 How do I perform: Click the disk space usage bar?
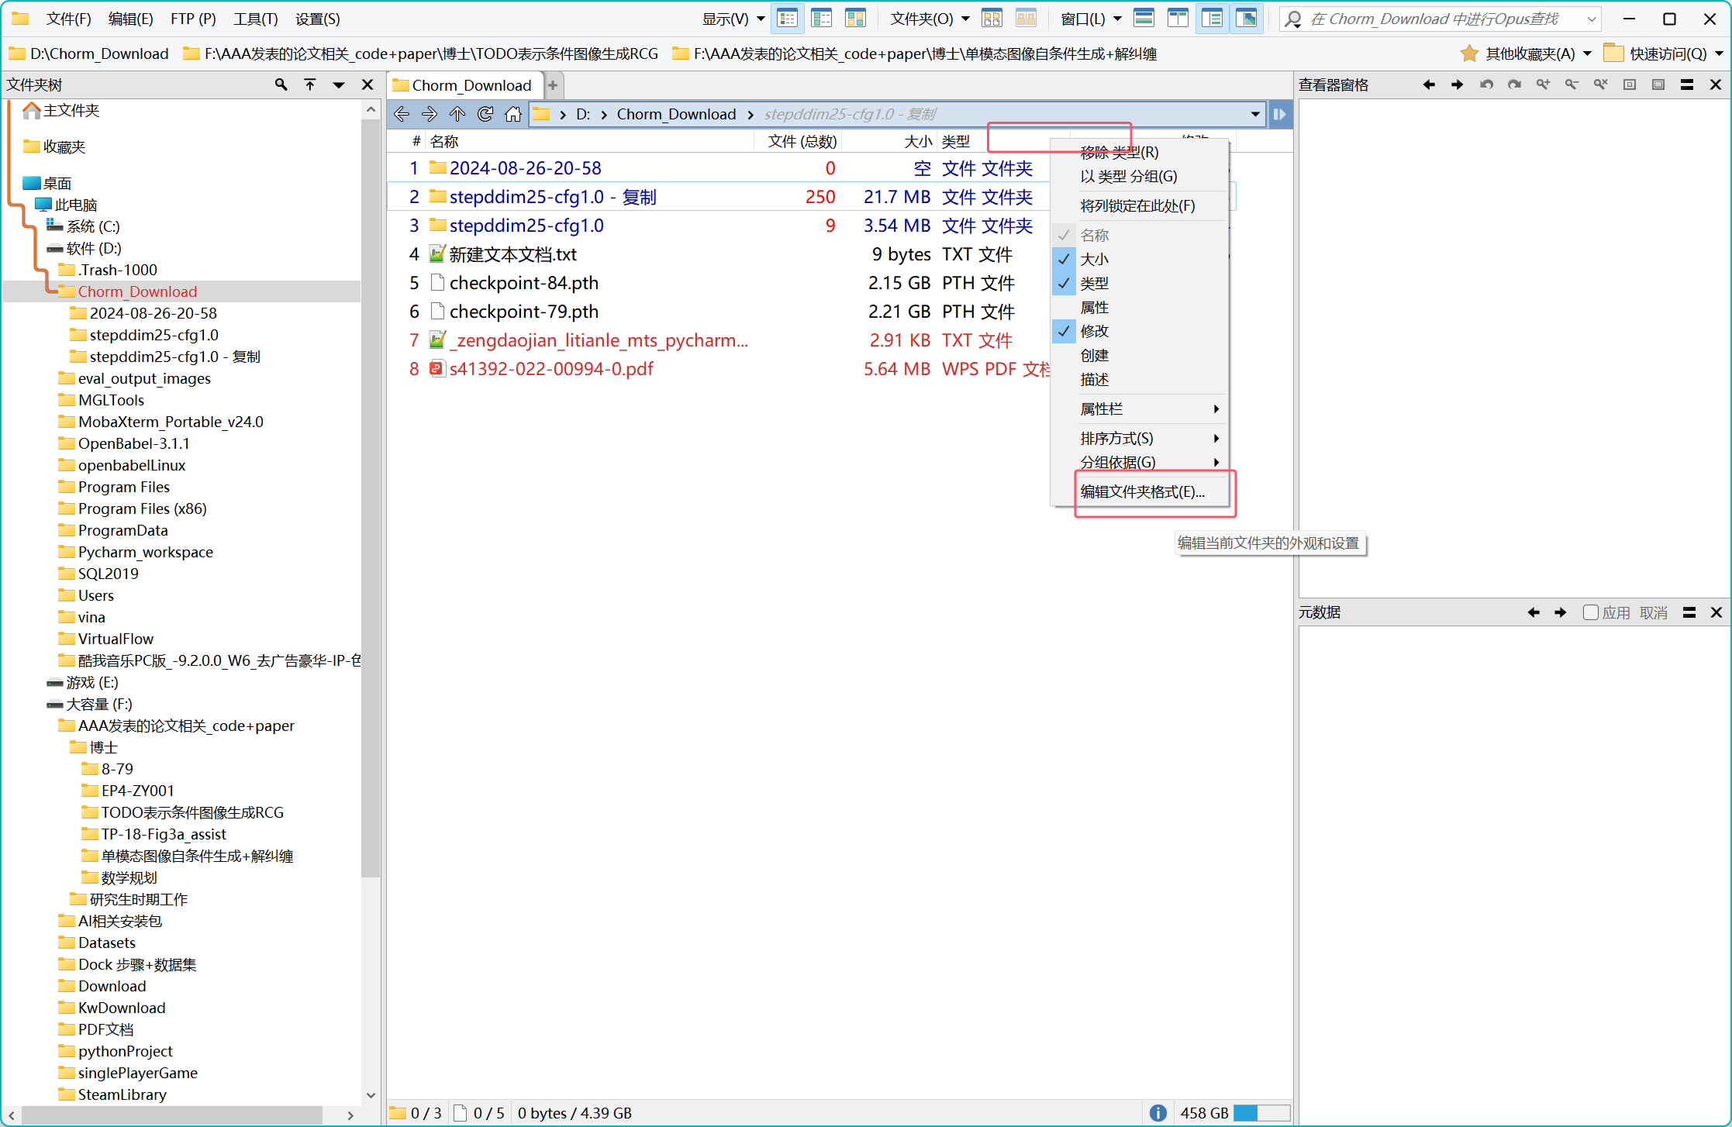[x=1261, y=1113]
